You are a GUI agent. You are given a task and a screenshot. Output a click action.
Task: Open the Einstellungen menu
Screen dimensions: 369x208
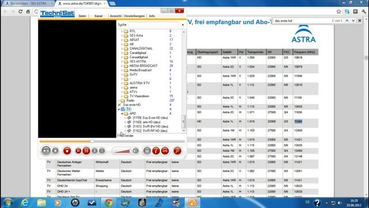tap(134, 16)
